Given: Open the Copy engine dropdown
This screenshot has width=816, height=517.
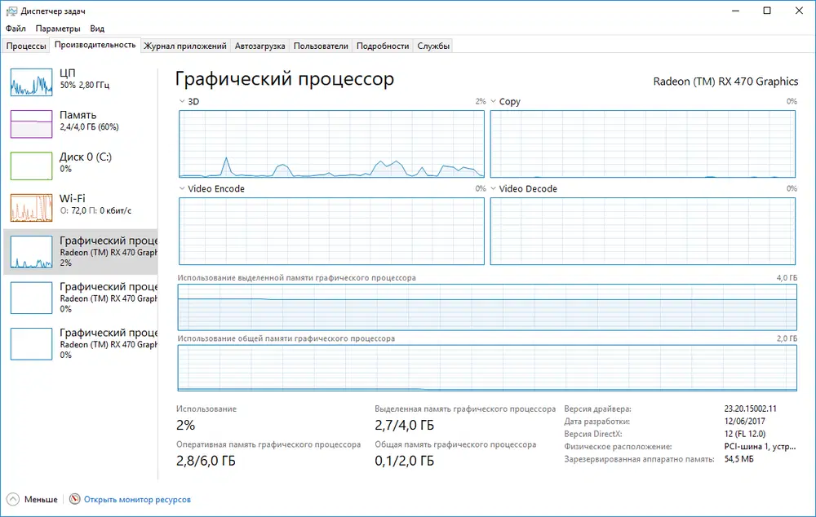Looking at the screenshot, I should [493, 101].
